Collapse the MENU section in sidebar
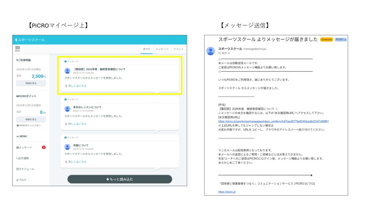369x207 pixels. pos(22,136)
